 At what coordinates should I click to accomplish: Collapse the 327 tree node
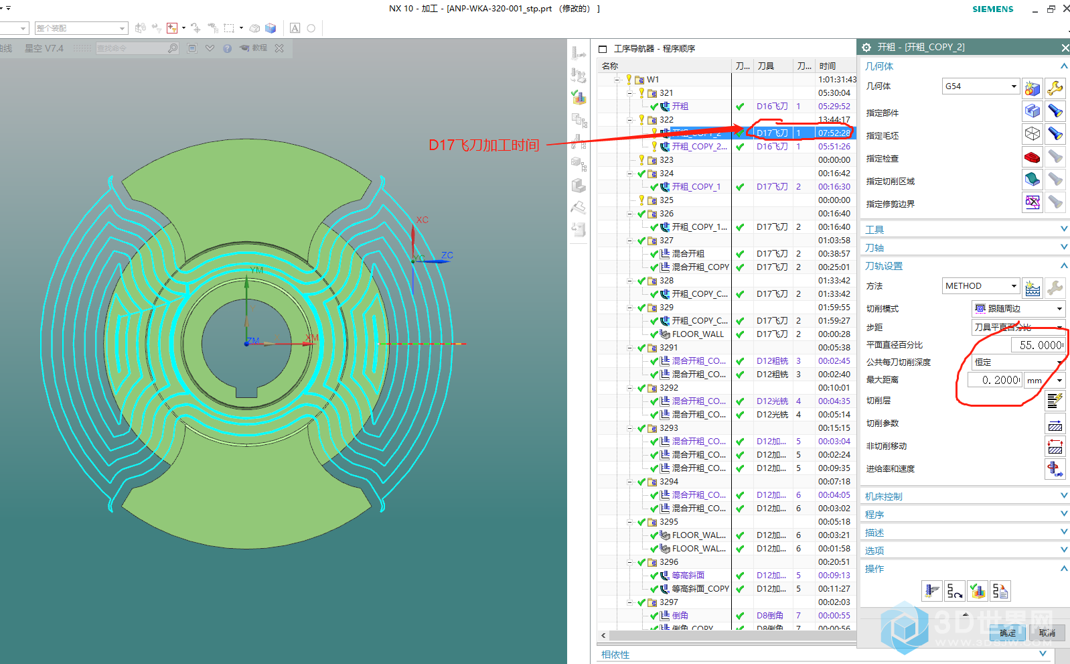pos(630,240)
